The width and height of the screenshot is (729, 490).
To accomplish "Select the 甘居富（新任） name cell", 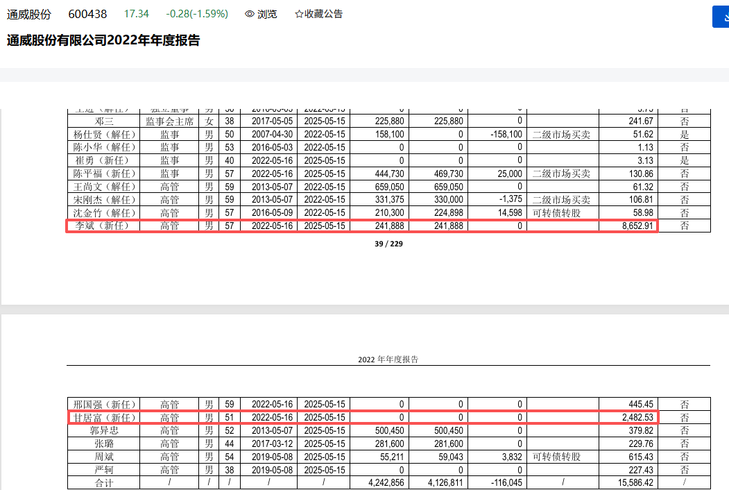I will click(x=104, y=418).
